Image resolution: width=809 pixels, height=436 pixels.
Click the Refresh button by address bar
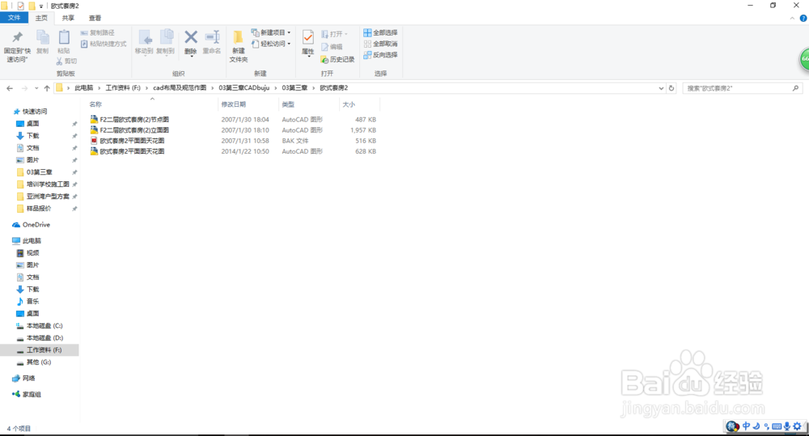[671, 88]
